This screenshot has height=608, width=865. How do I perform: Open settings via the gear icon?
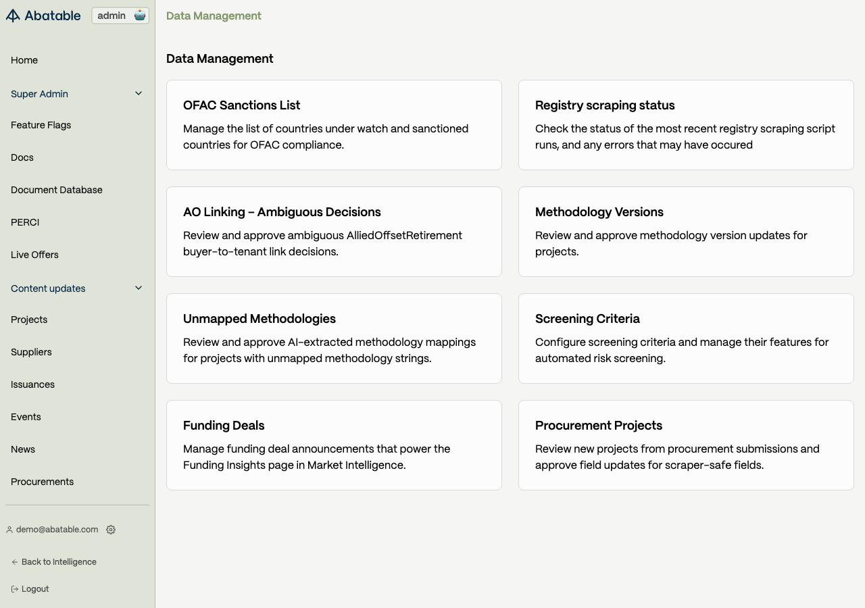pos(111,530)
